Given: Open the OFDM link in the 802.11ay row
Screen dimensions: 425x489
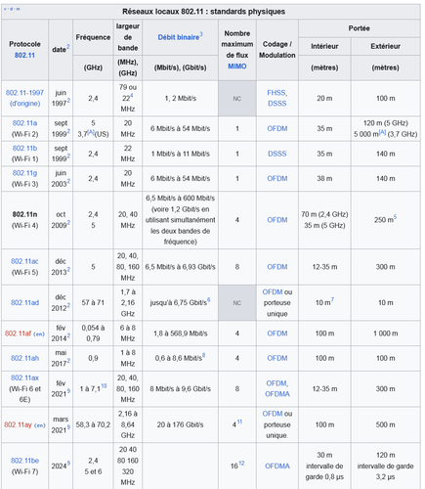Looking at the screenshot, I should [273, 414].
